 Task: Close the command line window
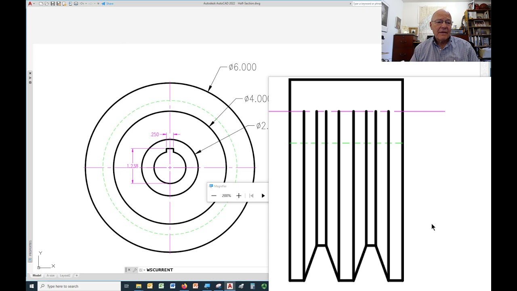129,270
